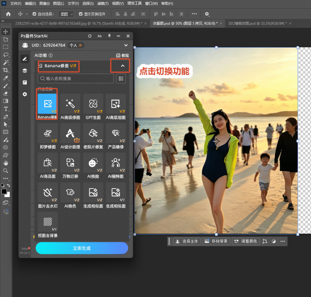Switch to the SEO博客封面.psd tab

tap(258, 23)
